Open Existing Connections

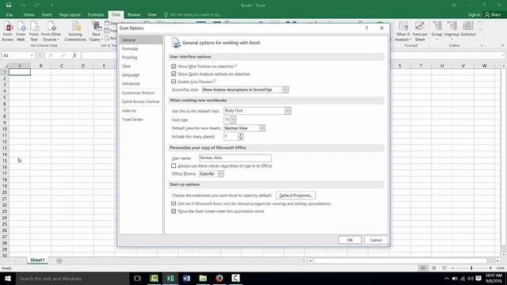[75, 32]
